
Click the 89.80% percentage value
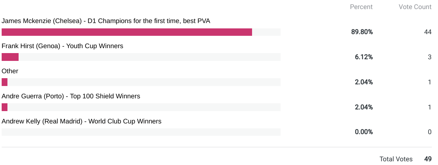tap(362, 32)
